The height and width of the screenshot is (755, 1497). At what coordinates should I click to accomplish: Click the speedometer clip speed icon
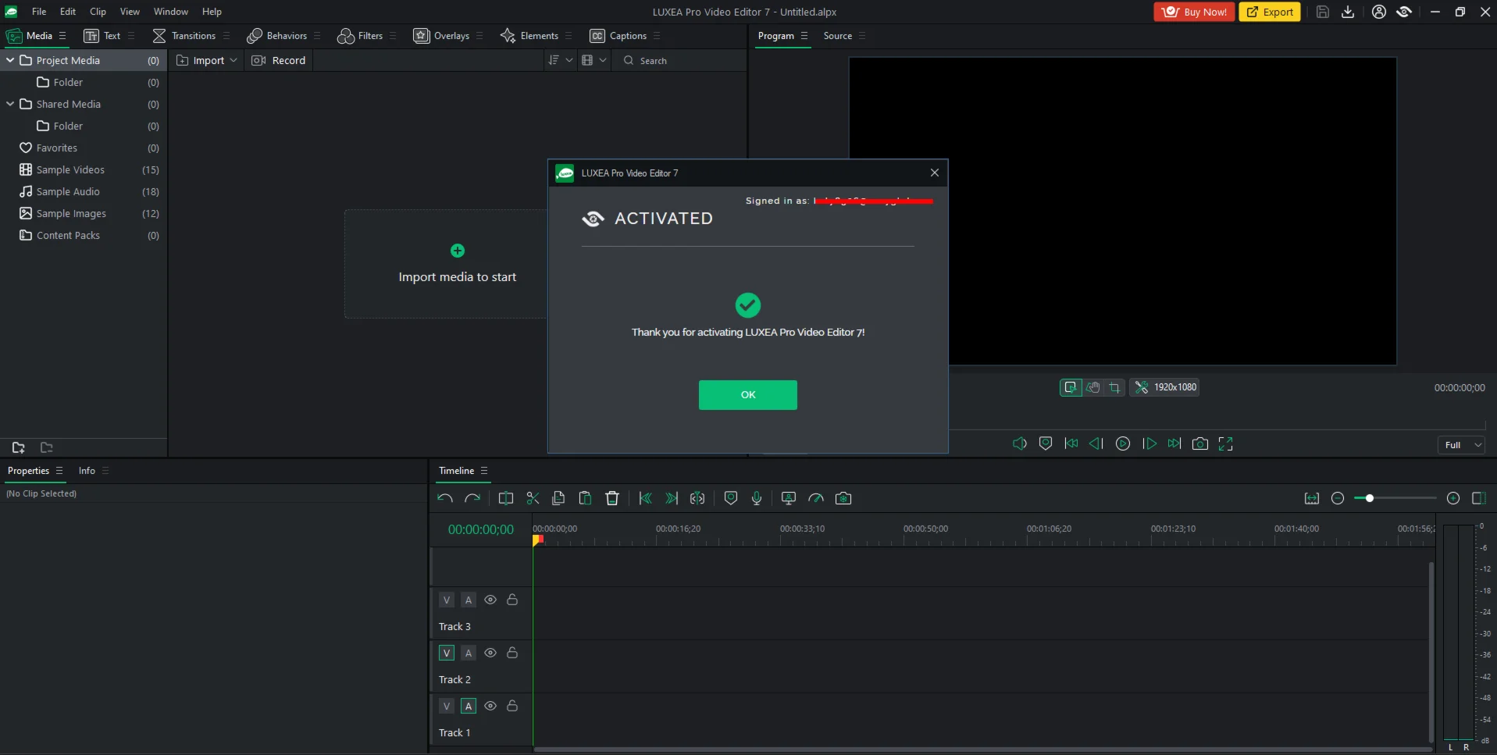(x=816, y=498)
